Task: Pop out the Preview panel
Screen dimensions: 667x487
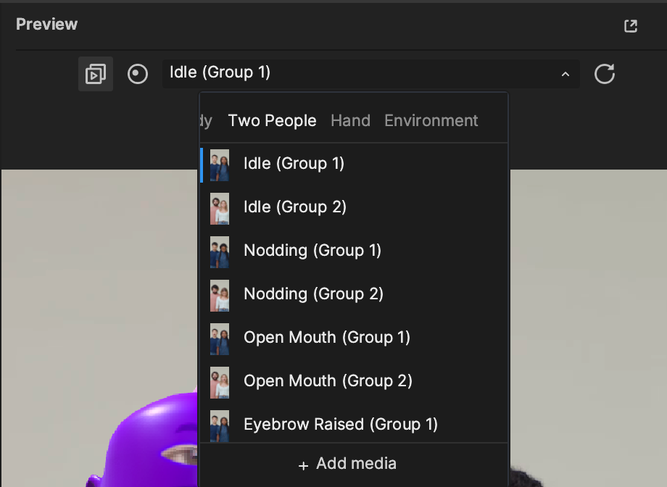Action: coord(631,26)
